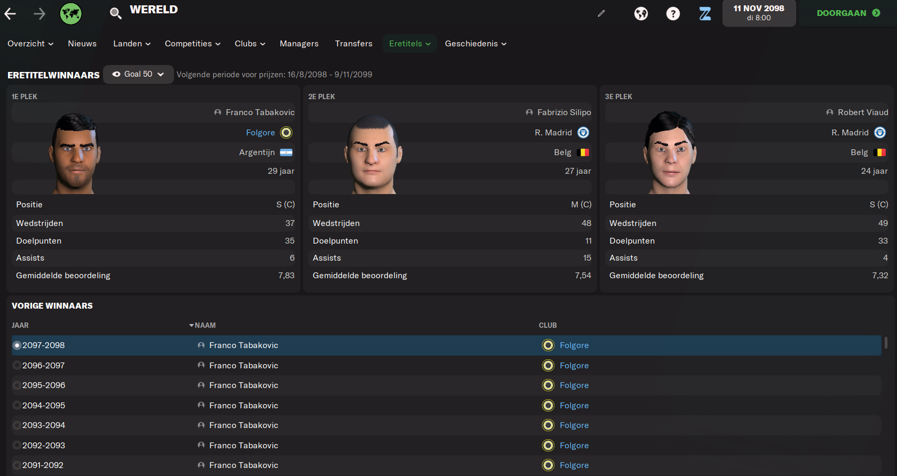Click R. Madrid badge beside Robert Viaud
The image size is (897, 476).
pos(880,132)
